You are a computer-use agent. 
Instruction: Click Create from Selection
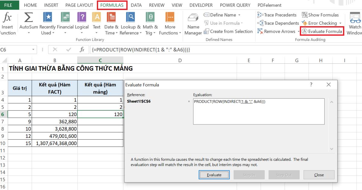pyautogui.click(x=231, y=31)
